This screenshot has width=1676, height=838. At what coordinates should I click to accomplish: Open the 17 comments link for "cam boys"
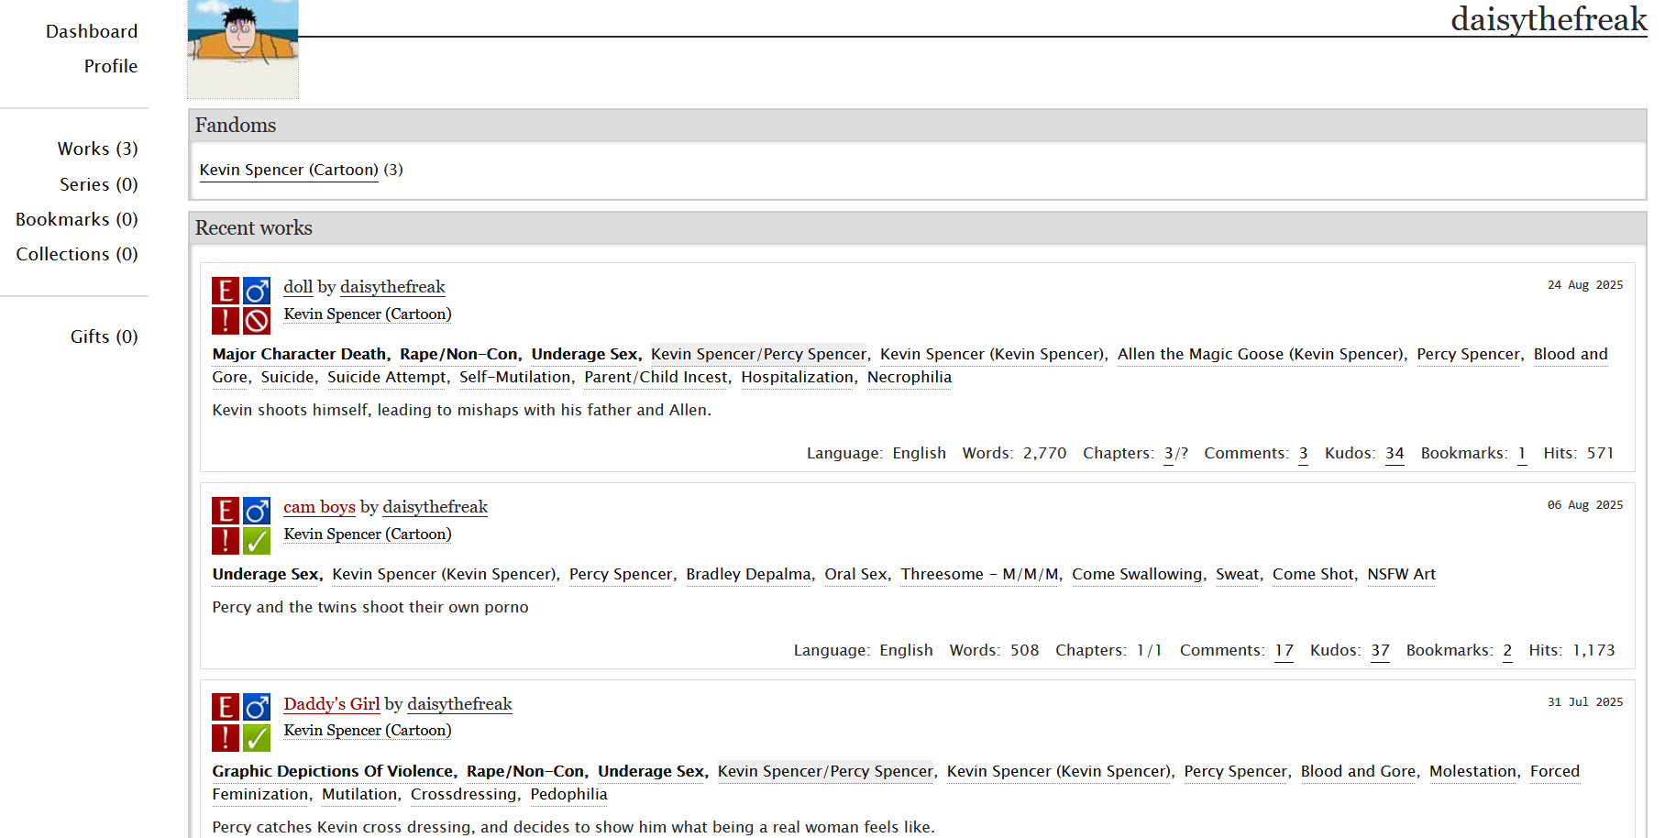[x=1285, y=650]
